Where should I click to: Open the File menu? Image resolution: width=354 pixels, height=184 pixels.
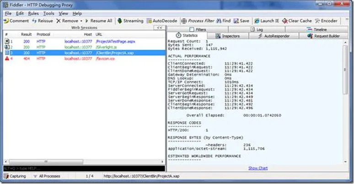pyautogui.click(x=8, y=14)
